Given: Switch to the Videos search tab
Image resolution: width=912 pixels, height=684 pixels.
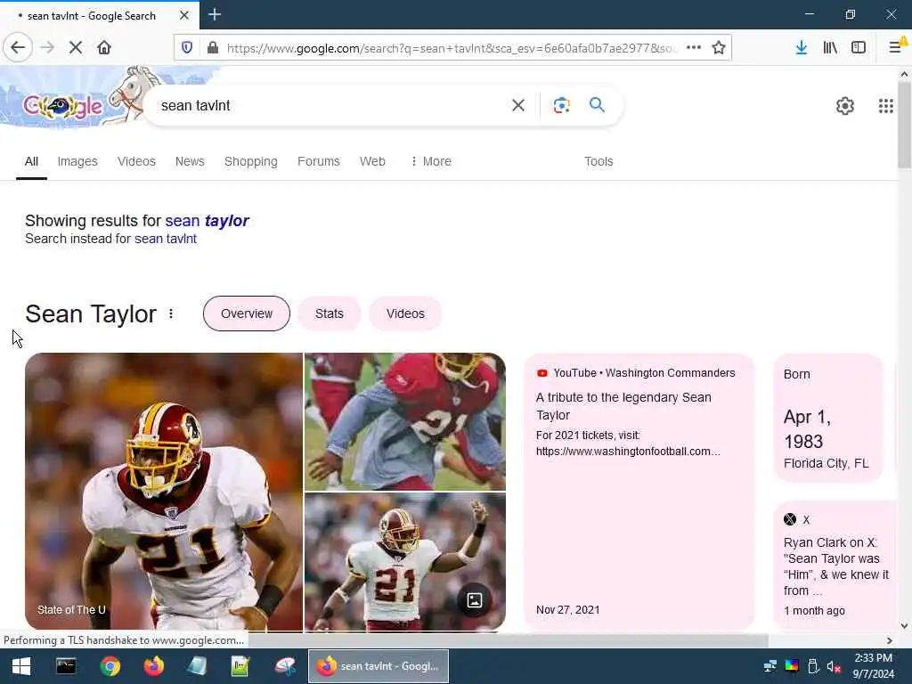Looking at the screenshot, I should [136, 162].
